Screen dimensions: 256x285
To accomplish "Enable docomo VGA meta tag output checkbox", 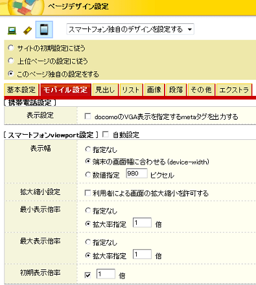I will pyautogui.click(x=87, y=117).
